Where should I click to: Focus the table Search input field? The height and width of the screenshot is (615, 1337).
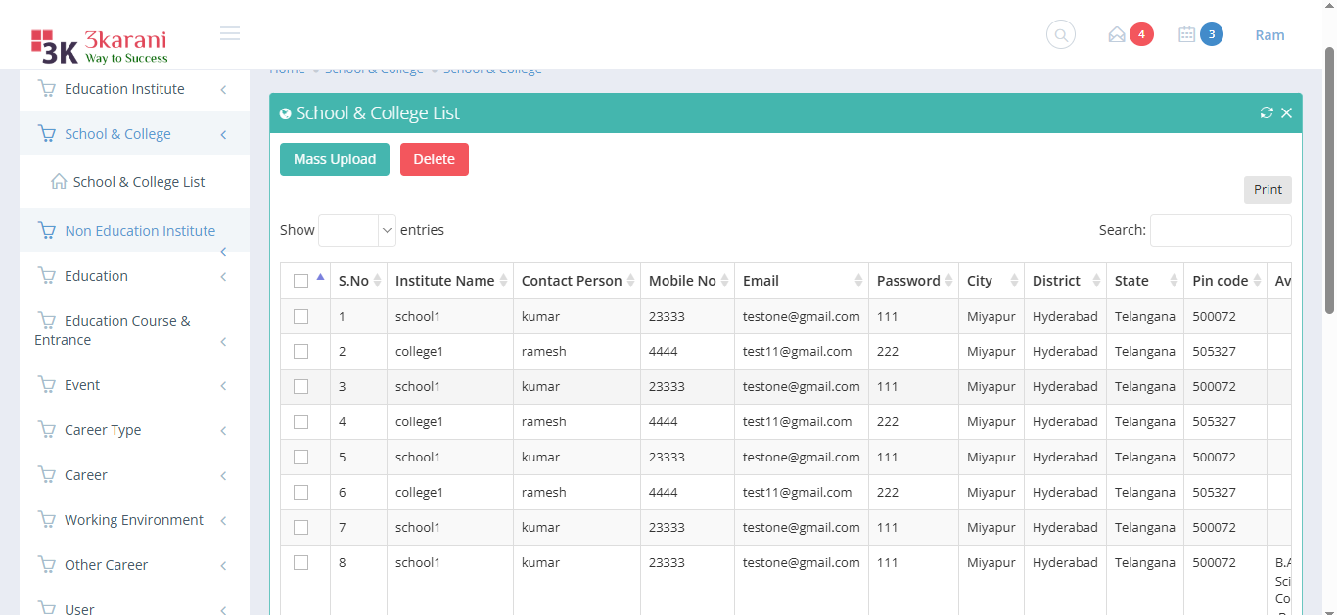[x=1220, y=231]
